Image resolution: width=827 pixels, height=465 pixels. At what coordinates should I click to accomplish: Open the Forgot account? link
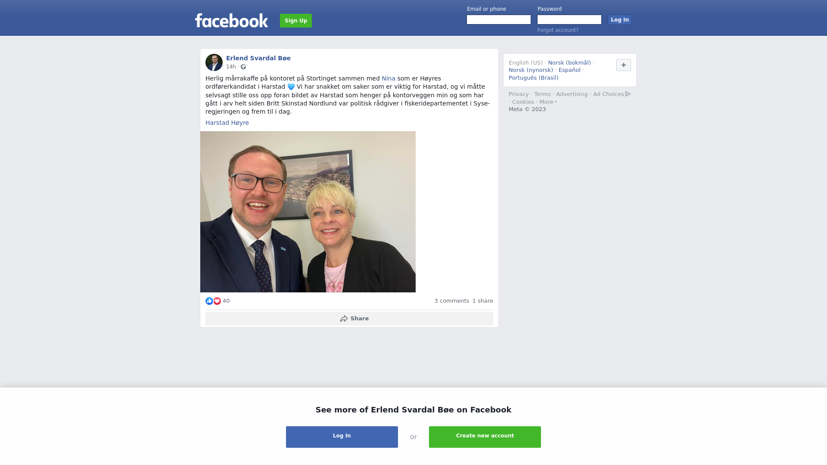point(558,30)
